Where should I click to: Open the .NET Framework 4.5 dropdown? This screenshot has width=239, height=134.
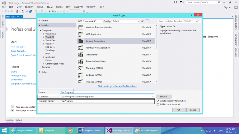(90, 21)
